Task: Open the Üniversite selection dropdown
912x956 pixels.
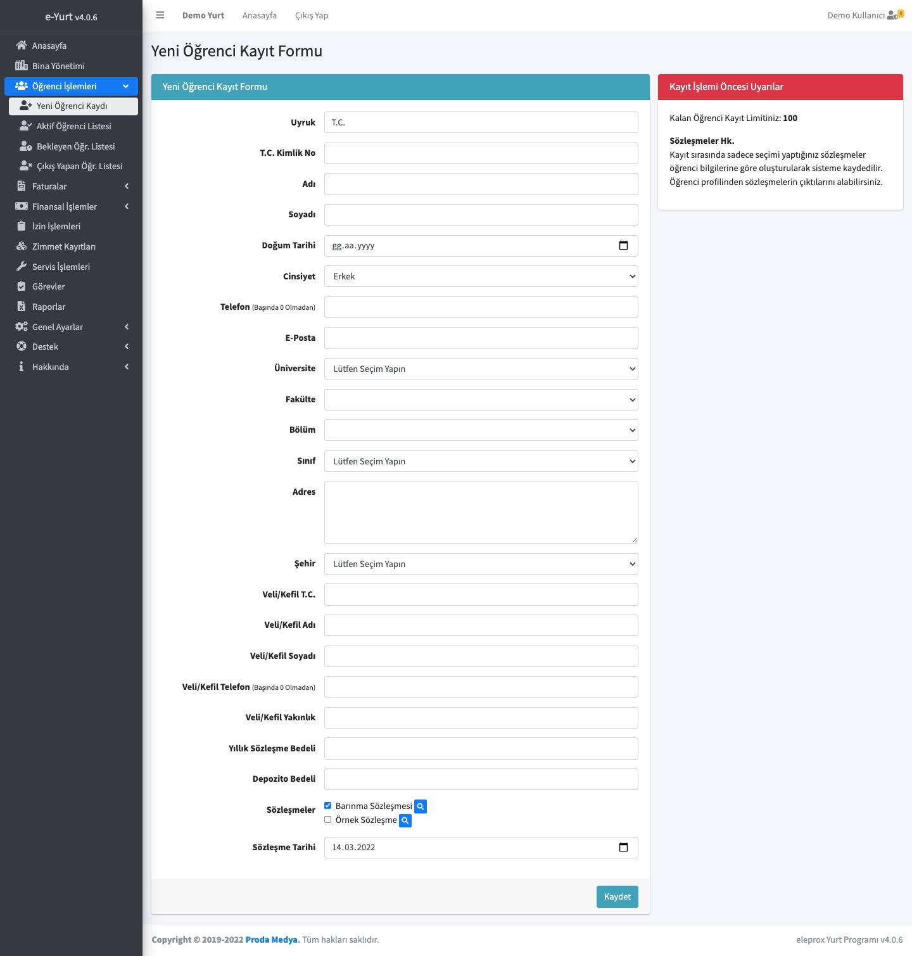Action: [481, 369]
